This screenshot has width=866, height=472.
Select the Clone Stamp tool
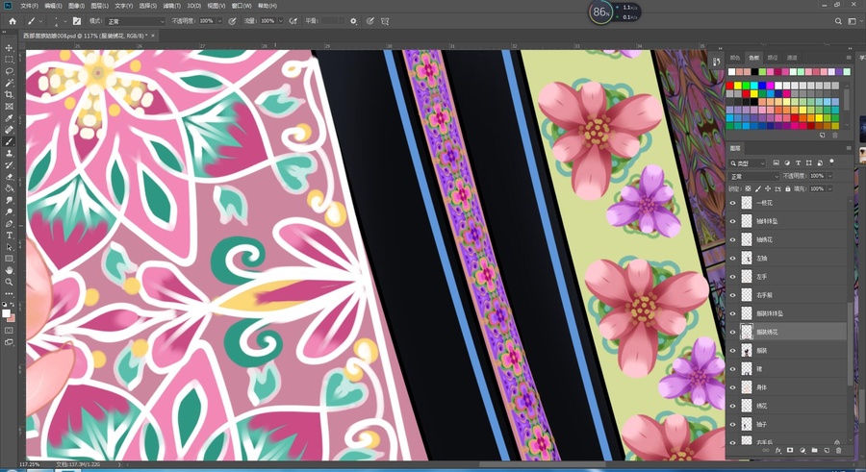pyautogui.click(x=9, y=154)
